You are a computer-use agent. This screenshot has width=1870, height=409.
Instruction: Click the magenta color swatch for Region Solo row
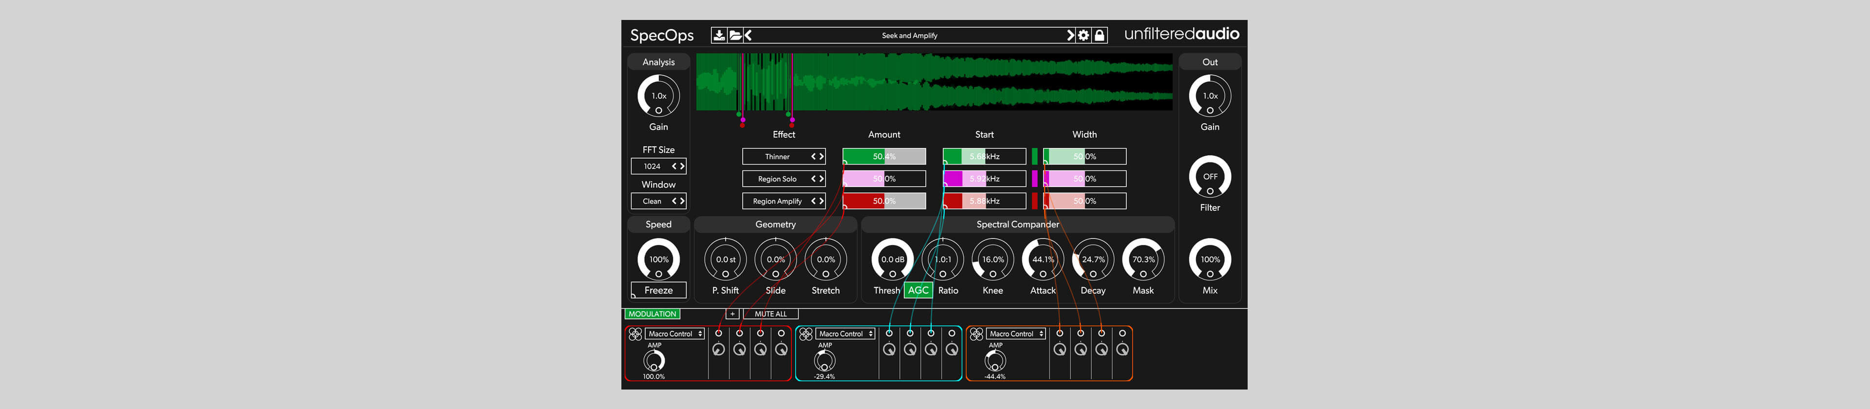pyautogui.click(x=1034, y=179)
